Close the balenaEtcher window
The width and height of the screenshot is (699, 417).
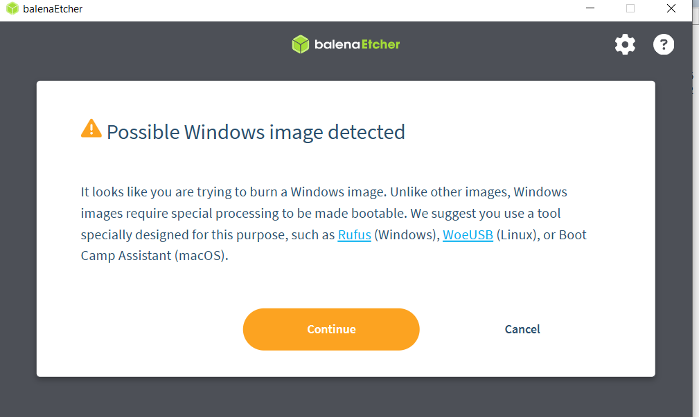click(x=671, y=9)
